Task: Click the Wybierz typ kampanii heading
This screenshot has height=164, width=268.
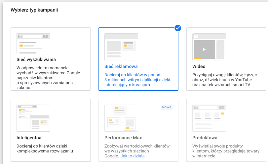Action: coord(34,10)
